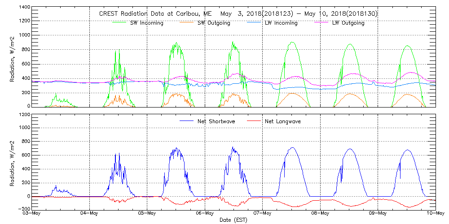Click the 1400 tick on top chart's y-axis
The width and height of the screenshot is (449, 224).
pos(25,8)
